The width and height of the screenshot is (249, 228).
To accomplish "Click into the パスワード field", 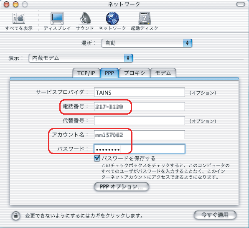I will pyautogui.click(x=140, y=149).
